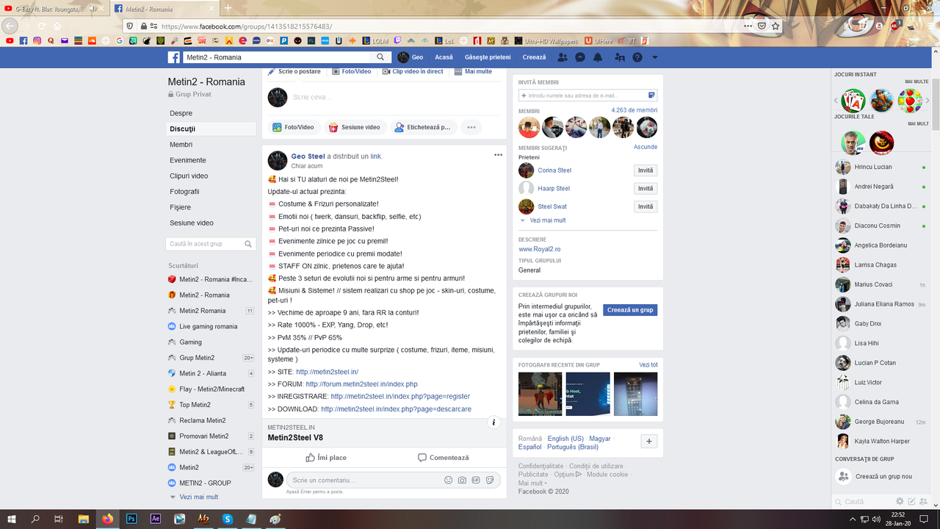Go to Firefox home page button

click(x=57, y=26)
